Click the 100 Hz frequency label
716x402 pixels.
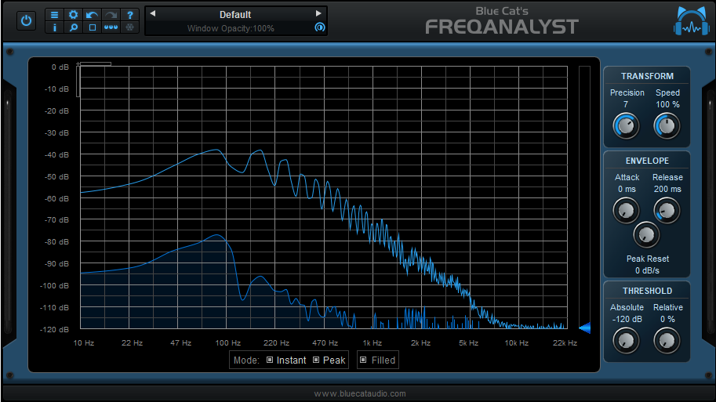tap(228, 342)
